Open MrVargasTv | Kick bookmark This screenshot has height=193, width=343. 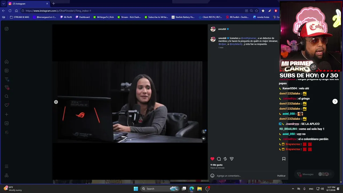[103, 17]
